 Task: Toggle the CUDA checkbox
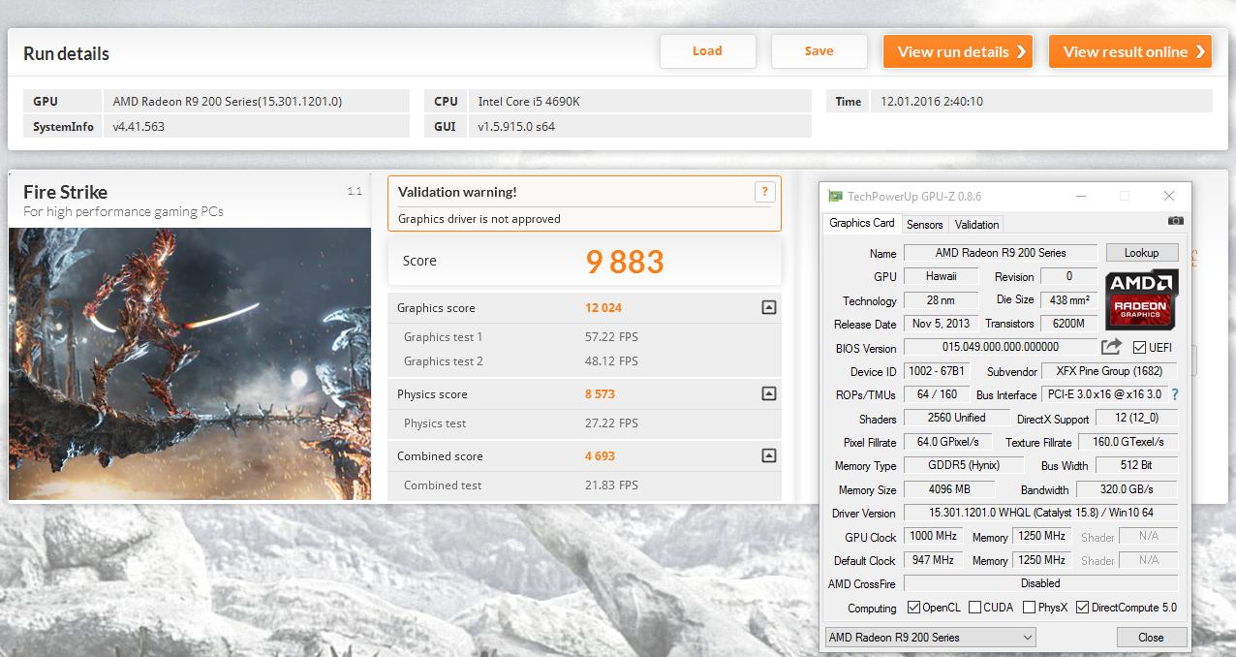[x=974, y=608]
